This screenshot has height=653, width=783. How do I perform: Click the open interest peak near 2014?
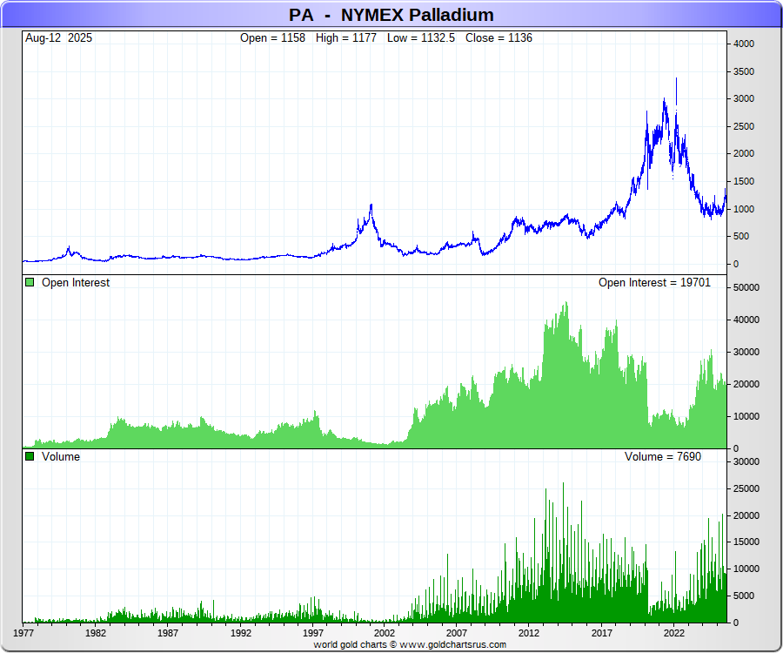tap(565, 303)
